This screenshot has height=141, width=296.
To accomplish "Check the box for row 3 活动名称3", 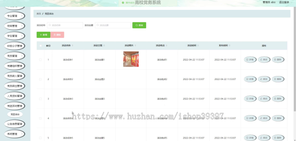I will [x=40, y=99].
